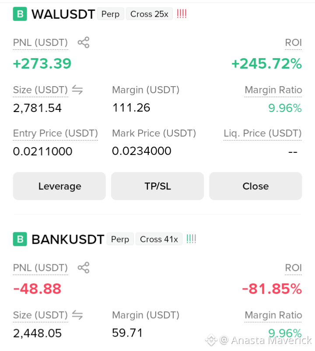Close the WALUSDT position
The image size is (315, 351).
pos(255,186)
